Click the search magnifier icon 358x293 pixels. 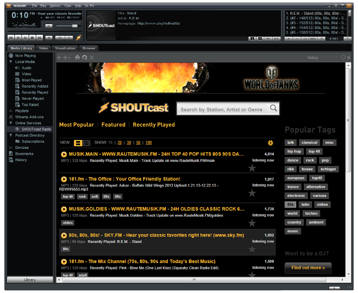[x=273, y=109]
